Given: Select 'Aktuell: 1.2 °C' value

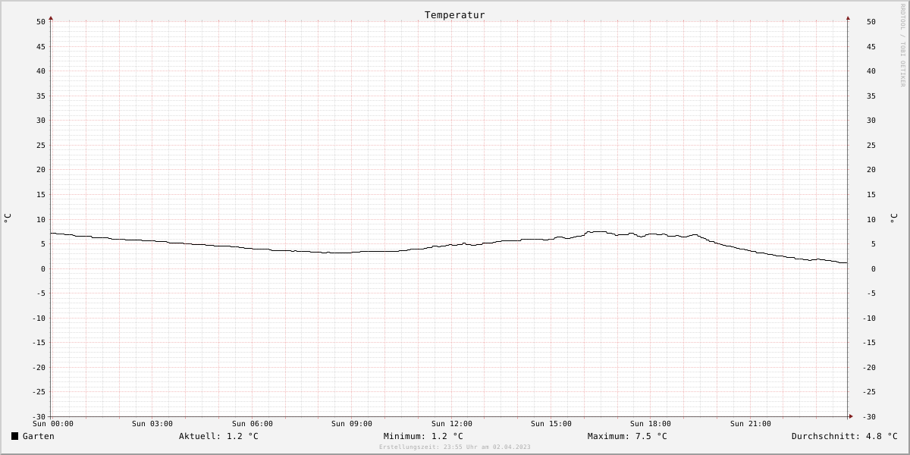Looking at the screenshot, I should pos(218,436).
